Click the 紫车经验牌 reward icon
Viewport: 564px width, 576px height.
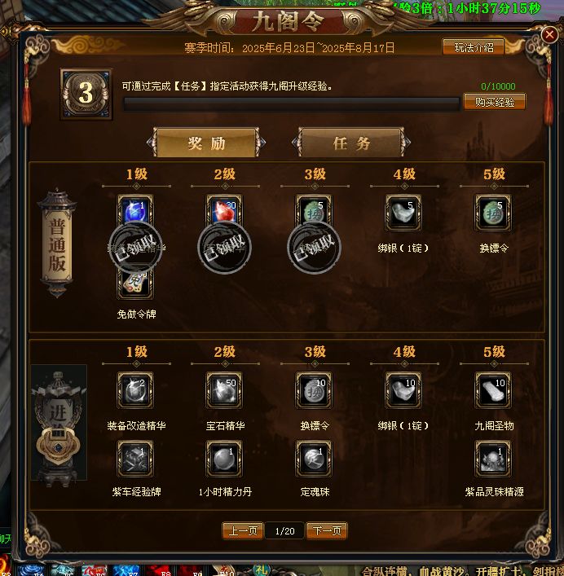(135, 459)
